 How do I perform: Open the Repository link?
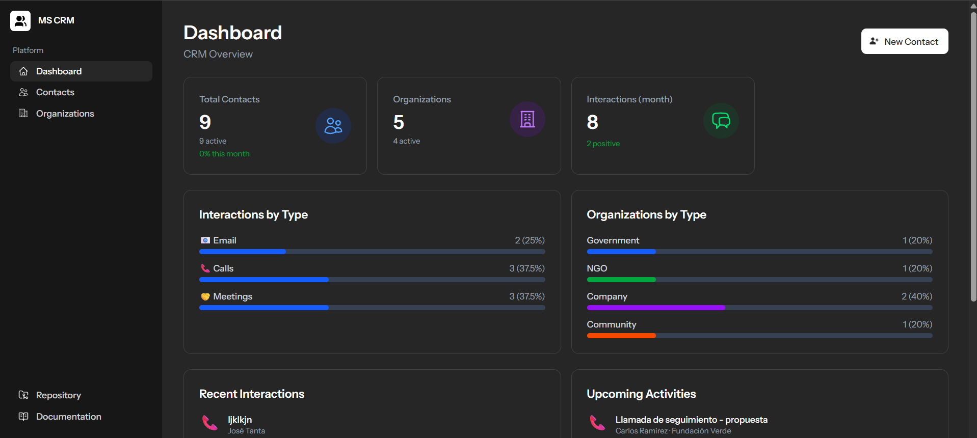[58, 395]
